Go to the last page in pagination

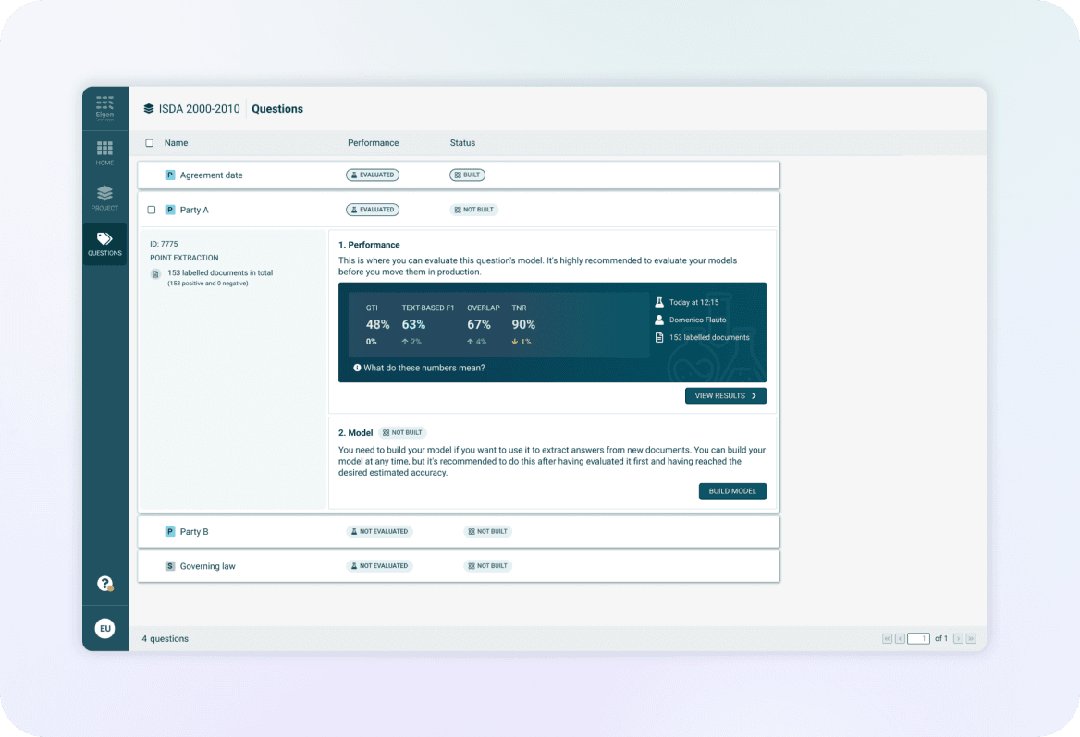pos(971,638)
